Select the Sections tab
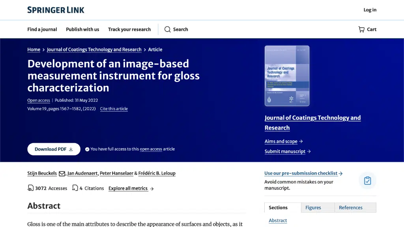Viewport: 404px width, 227px height. 278,208
